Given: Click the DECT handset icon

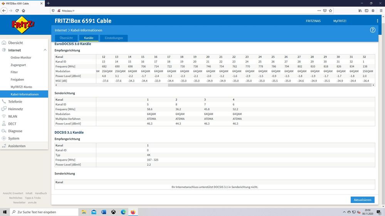Looking at the screenshot, I should [x=4, y=124].
